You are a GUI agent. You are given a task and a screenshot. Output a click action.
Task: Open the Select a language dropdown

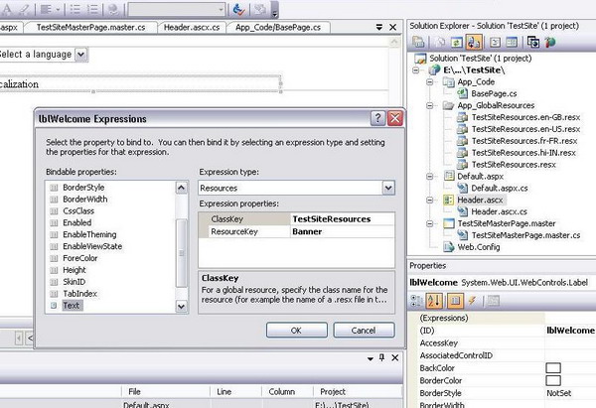coord(81,55)
